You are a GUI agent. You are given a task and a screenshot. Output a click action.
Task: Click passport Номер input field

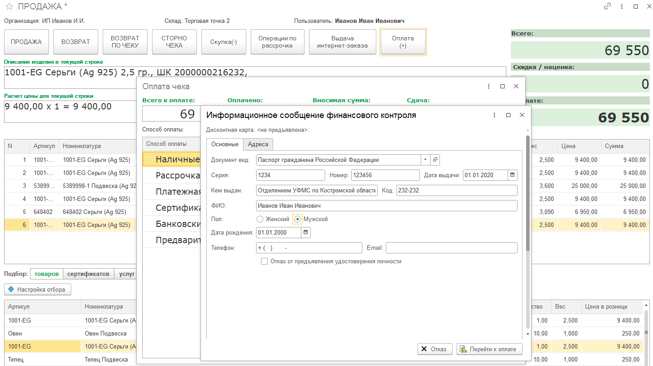pyautogui.click(x=385, y=175)
